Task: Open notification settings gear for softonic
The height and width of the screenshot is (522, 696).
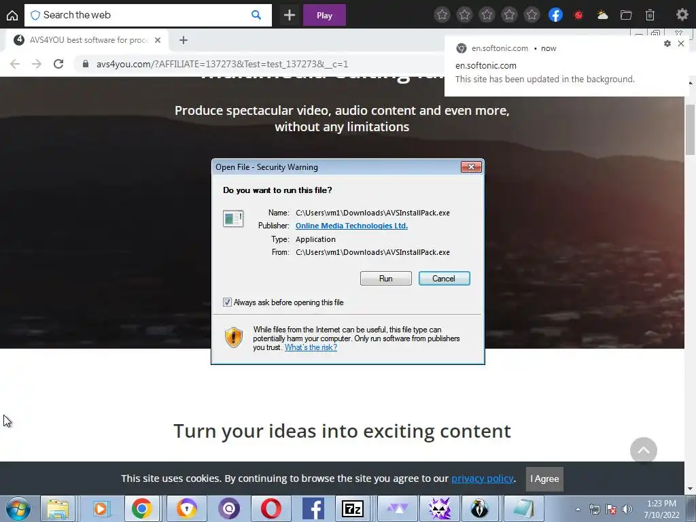Action: 667,43
